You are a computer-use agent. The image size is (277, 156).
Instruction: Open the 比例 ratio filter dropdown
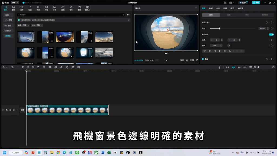[37, 25]
